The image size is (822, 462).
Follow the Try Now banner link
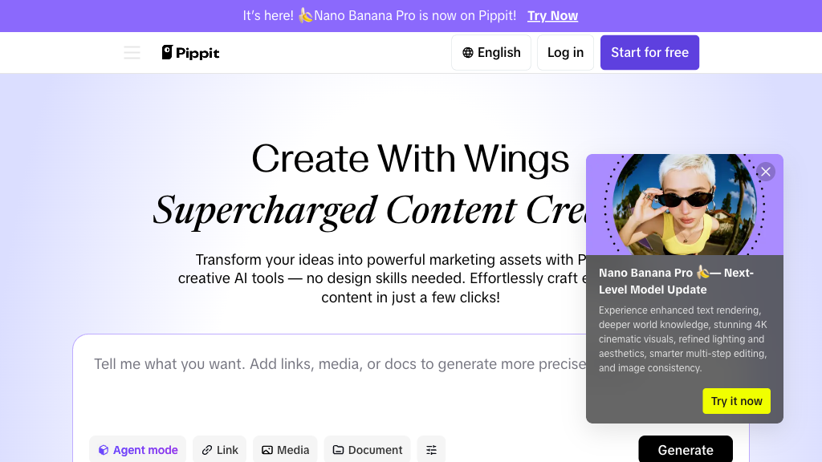click(552, 16)
